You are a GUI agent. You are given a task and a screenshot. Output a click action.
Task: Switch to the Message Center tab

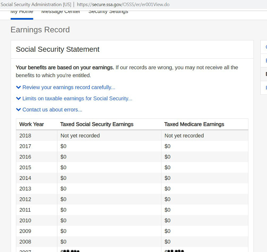point(61,12)
